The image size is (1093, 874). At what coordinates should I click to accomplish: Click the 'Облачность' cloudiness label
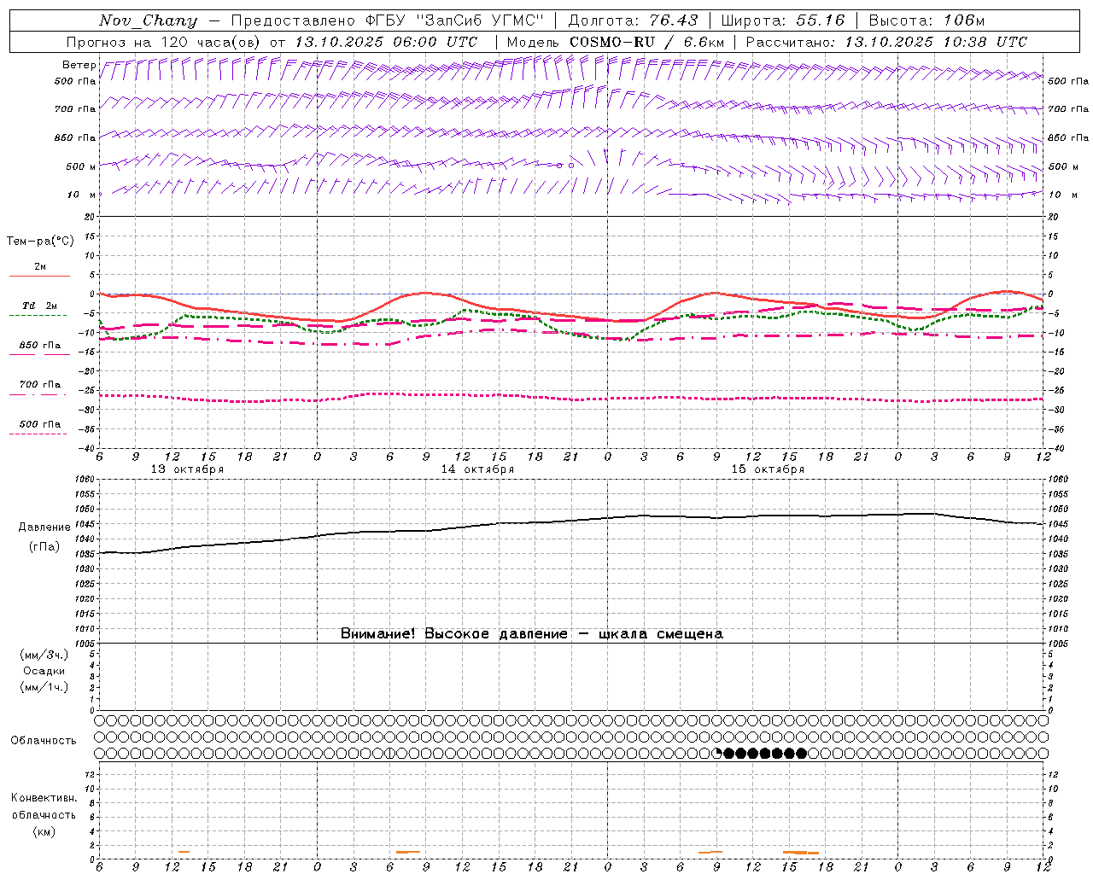pos(44,740)
